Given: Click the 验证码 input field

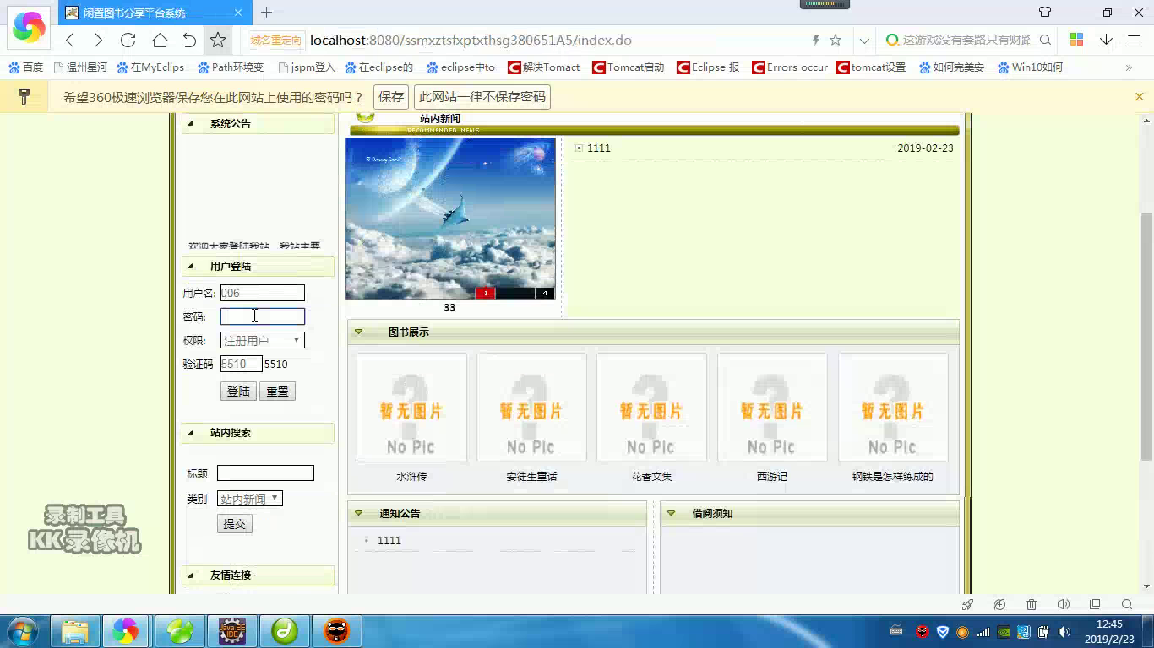Looking at the screenshot, I should 241,364.
